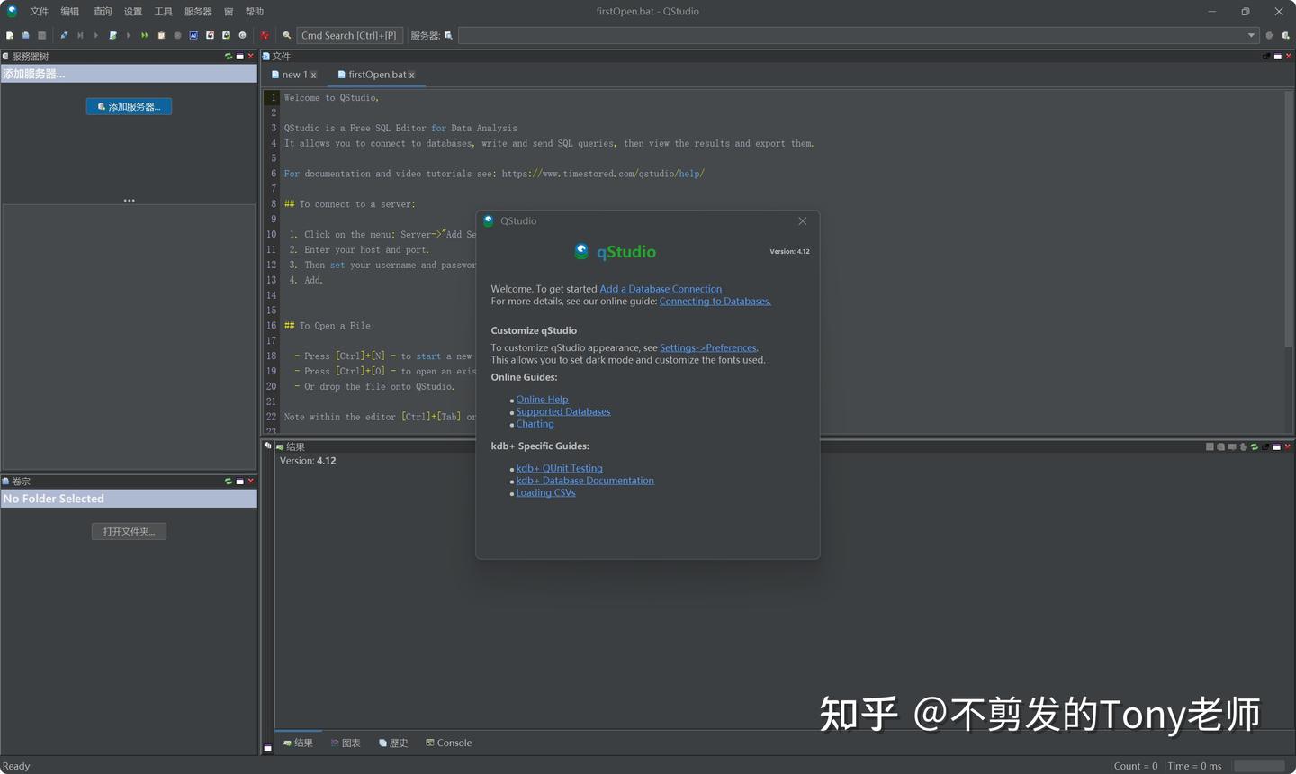Screen dimensions: 1296x774
Task: Create a new file from the toolbar
Action: (10, 35)
